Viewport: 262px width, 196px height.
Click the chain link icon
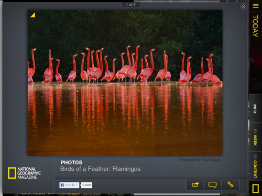click(231, 185)
